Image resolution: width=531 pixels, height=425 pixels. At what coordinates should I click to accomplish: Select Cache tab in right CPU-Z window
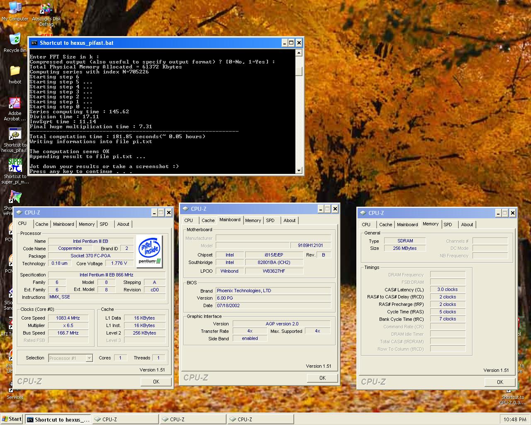click(x=386, y=225)
